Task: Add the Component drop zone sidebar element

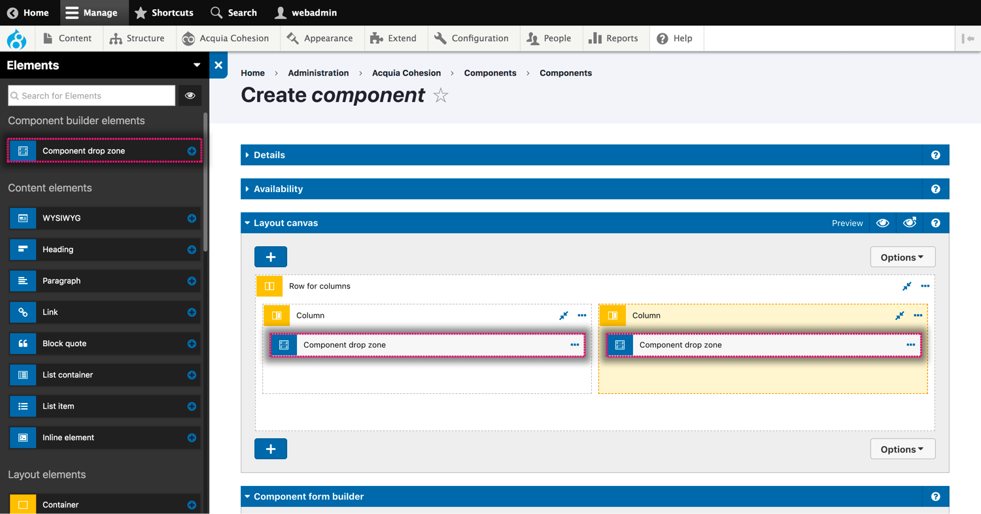Action: pyautogui.click(x=192, y=151)
